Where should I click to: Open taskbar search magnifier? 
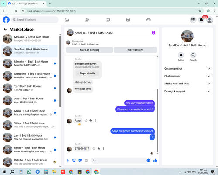tap(12, 171)
